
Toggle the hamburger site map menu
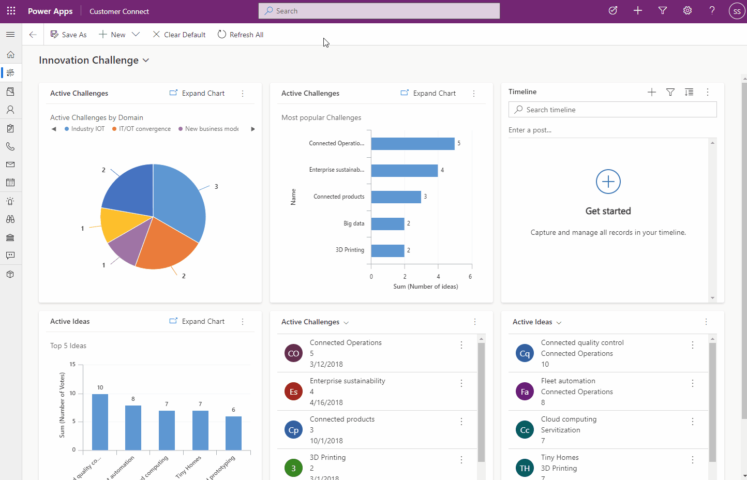tap(10, 35)
